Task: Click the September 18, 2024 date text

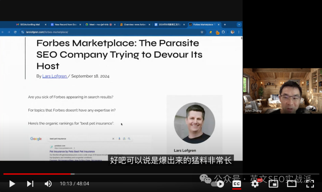Action: pos(90,76)
